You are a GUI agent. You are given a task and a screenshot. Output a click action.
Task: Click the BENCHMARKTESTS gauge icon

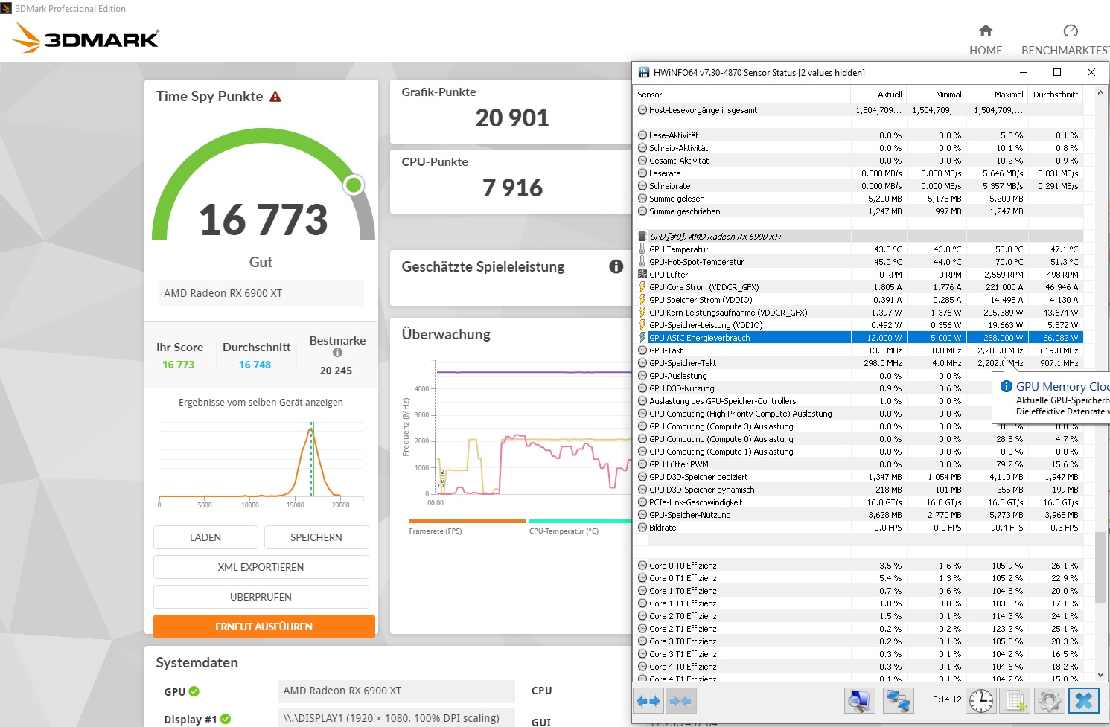tap(1071, 31)
